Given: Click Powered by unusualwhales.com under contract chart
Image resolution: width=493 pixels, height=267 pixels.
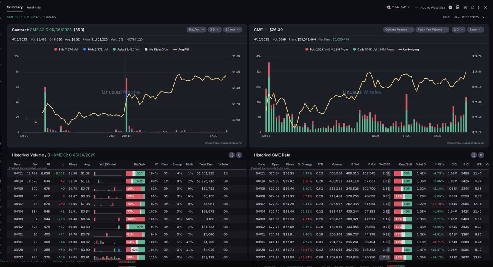Looking at the screenshot, I should [223, 143].
